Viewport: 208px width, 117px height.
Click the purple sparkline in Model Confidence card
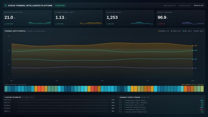point(193,23)
